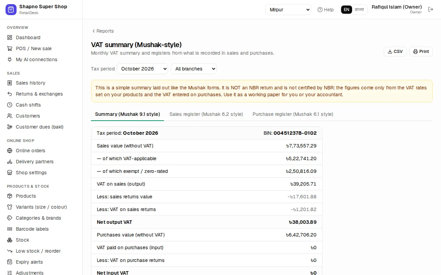Click the Purchases value amount ৳6,42,706.20

pyautogui.click(x=301, y=235)
